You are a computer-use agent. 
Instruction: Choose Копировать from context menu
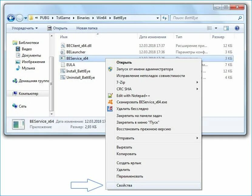point(153,154)
